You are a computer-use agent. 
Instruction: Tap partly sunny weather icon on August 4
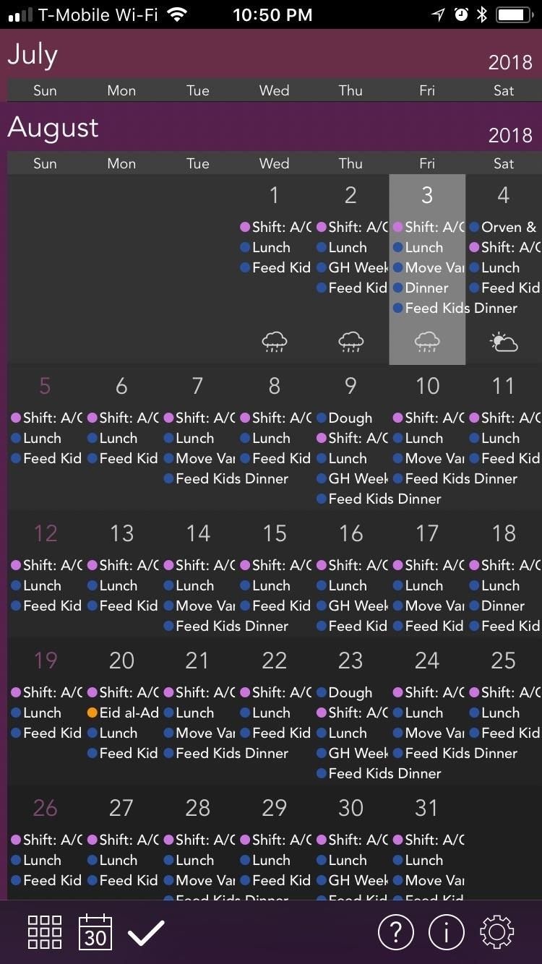(504, 341)
